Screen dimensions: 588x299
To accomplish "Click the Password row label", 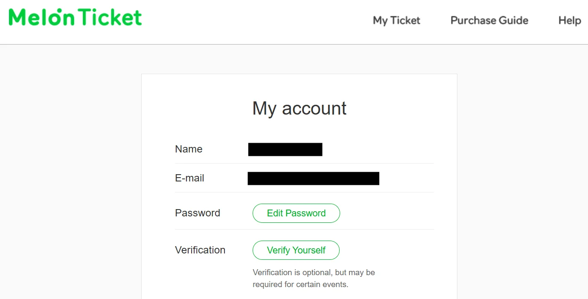I will (198, 213).
